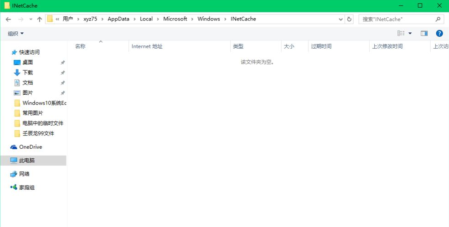
Task: Click the Back navigation arrow
Action: click(8, 19)
